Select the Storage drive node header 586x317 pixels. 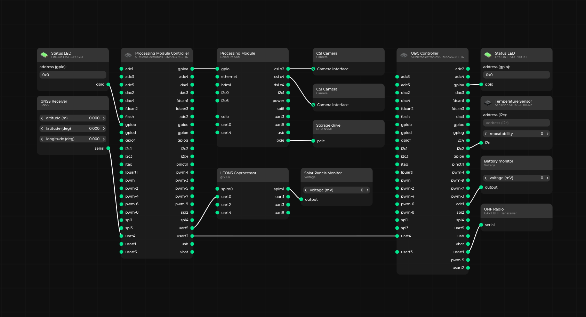(348, 127)
